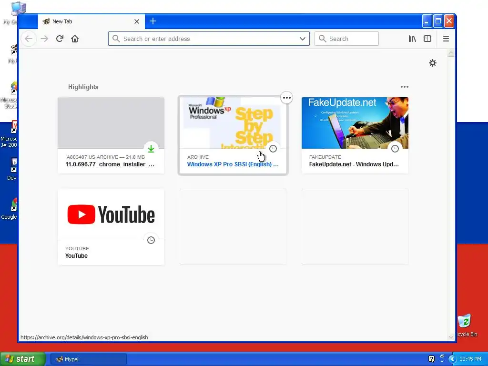Click the history clock on Windows XP card
Viewport: 488px width, 366px height.
(273, 149)
